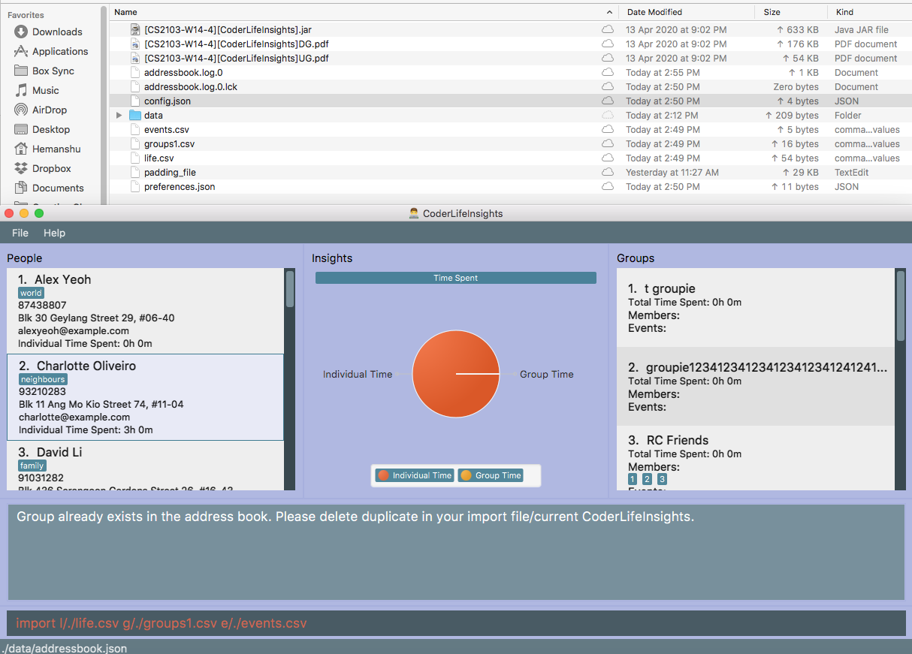The image size is (912, 654).
Task: Select groups1.csv file row
Action: [511, 144]
